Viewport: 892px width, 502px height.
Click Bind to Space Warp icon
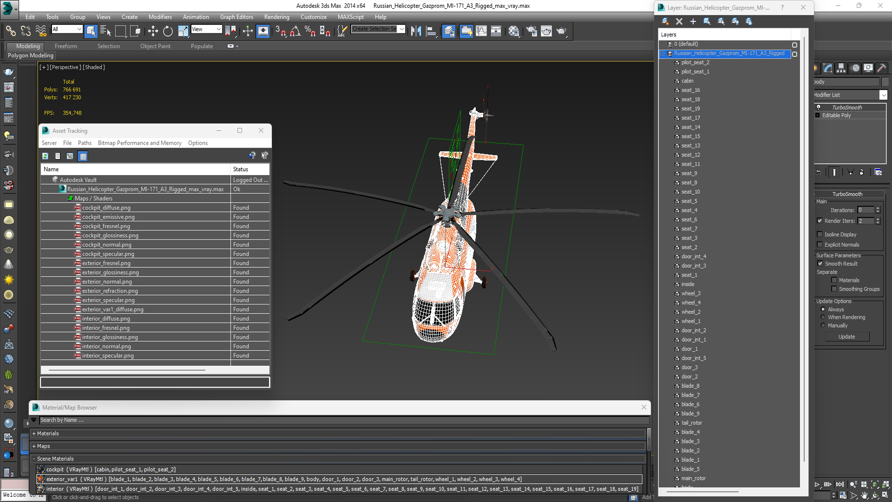(x=41, y=31)
